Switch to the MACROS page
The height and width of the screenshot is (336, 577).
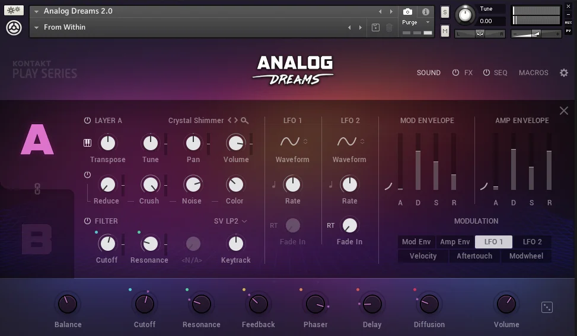click(x=534, y=73)
